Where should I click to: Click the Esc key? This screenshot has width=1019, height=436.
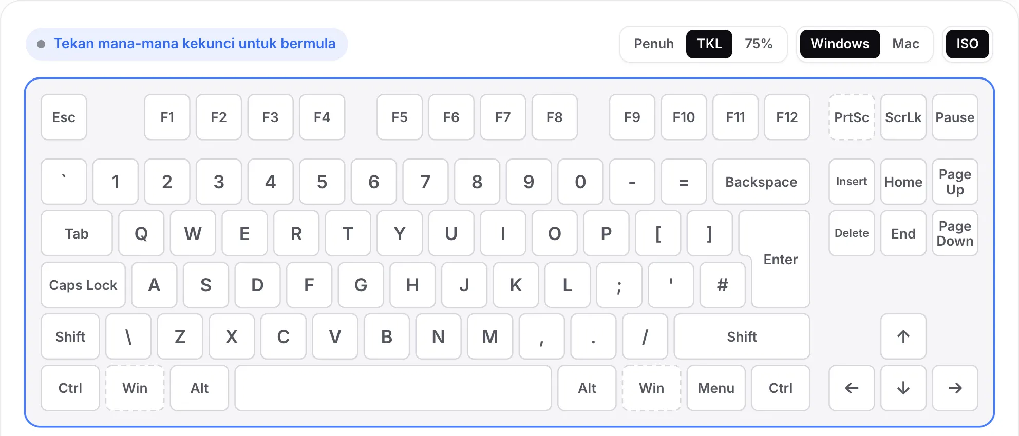64,117
